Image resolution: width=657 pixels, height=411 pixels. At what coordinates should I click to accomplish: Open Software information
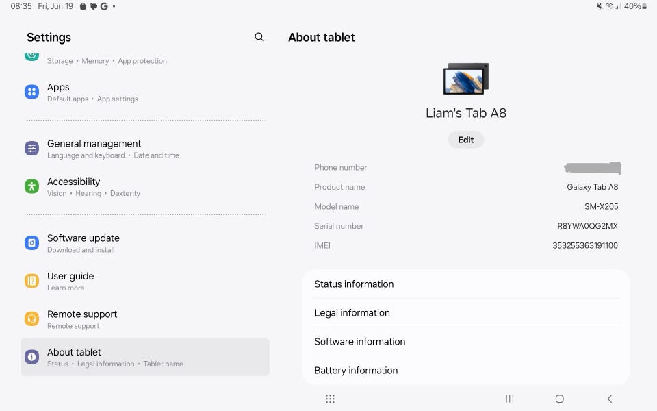click(466, 341)
